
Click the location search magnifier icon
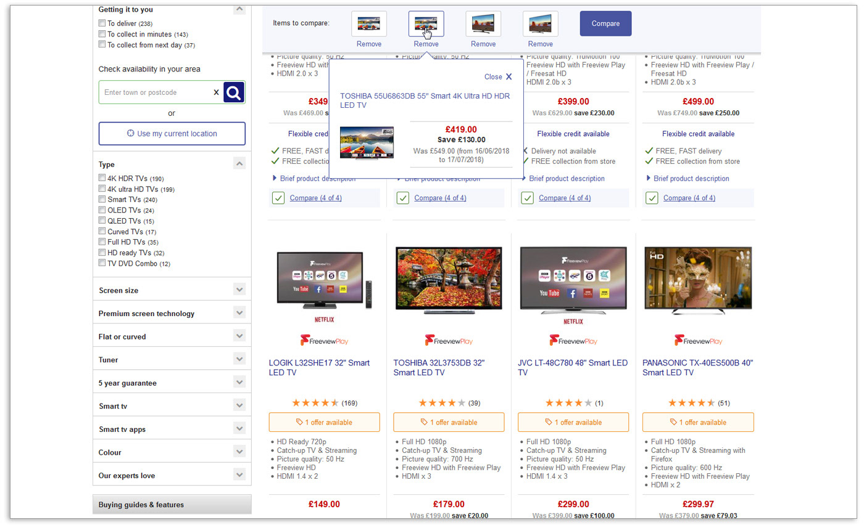point(234,92)
